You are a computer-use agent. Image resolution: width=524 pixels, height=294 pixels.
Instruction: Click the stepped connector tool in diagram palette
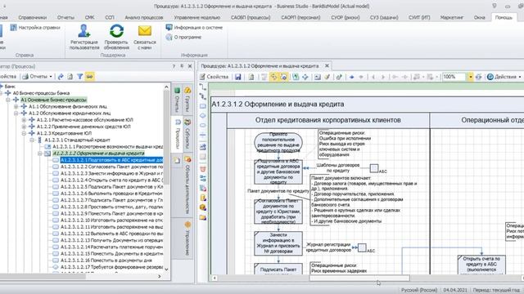pyautogui.click(x=202, y=87)
